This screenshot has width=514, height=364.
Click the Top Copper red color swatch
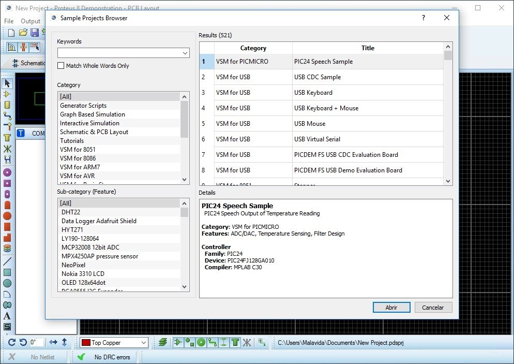click(x=86, y=343)
